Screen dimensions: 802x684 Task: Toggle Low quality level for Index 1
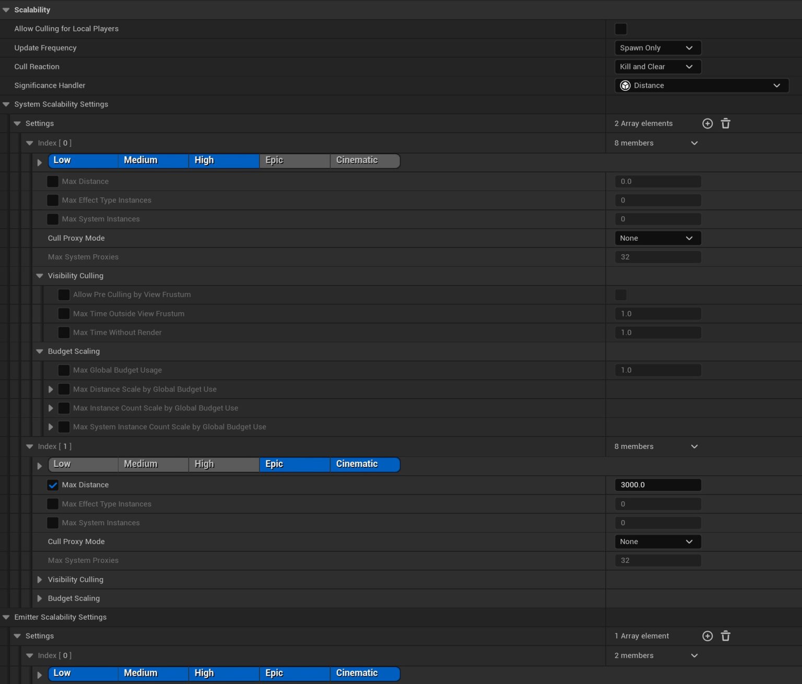coord(82,464)
